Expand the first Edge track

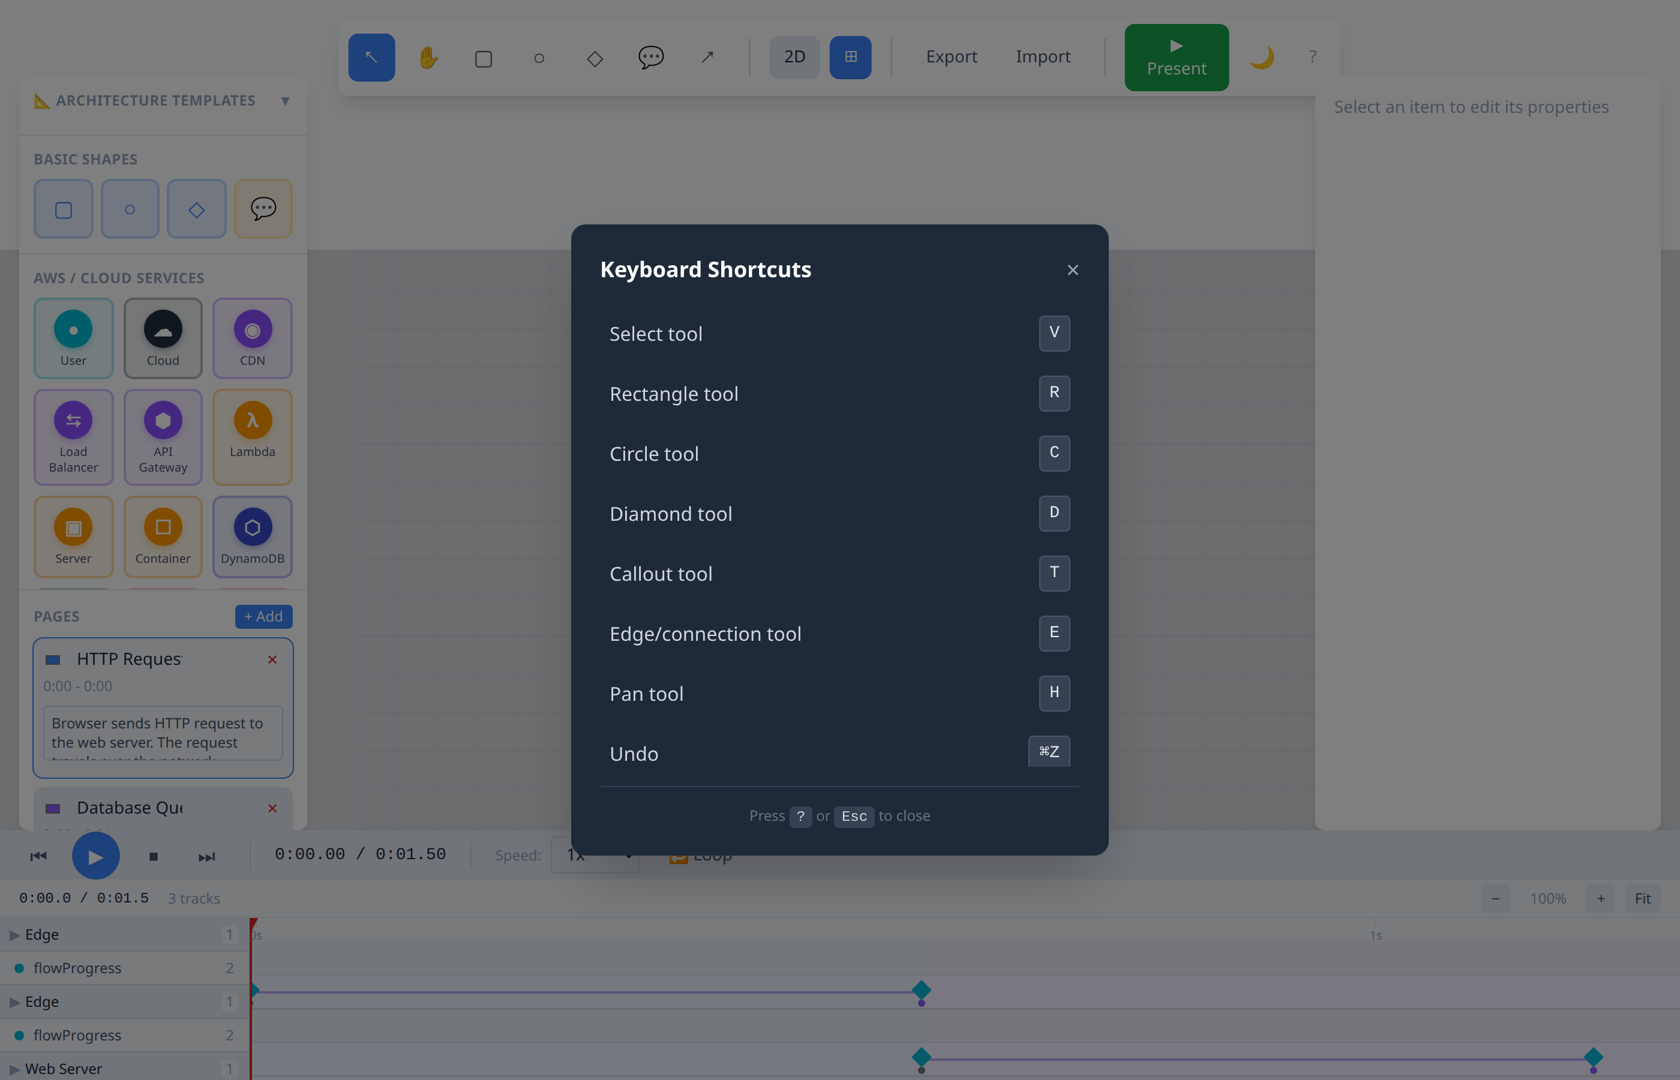(14, 935)
